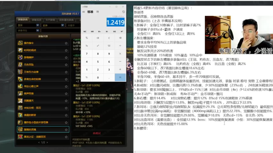The height and width of the screenshot is (153, 273).
Task: Click the calculator minus key
Action: click(x=120, y=62)
